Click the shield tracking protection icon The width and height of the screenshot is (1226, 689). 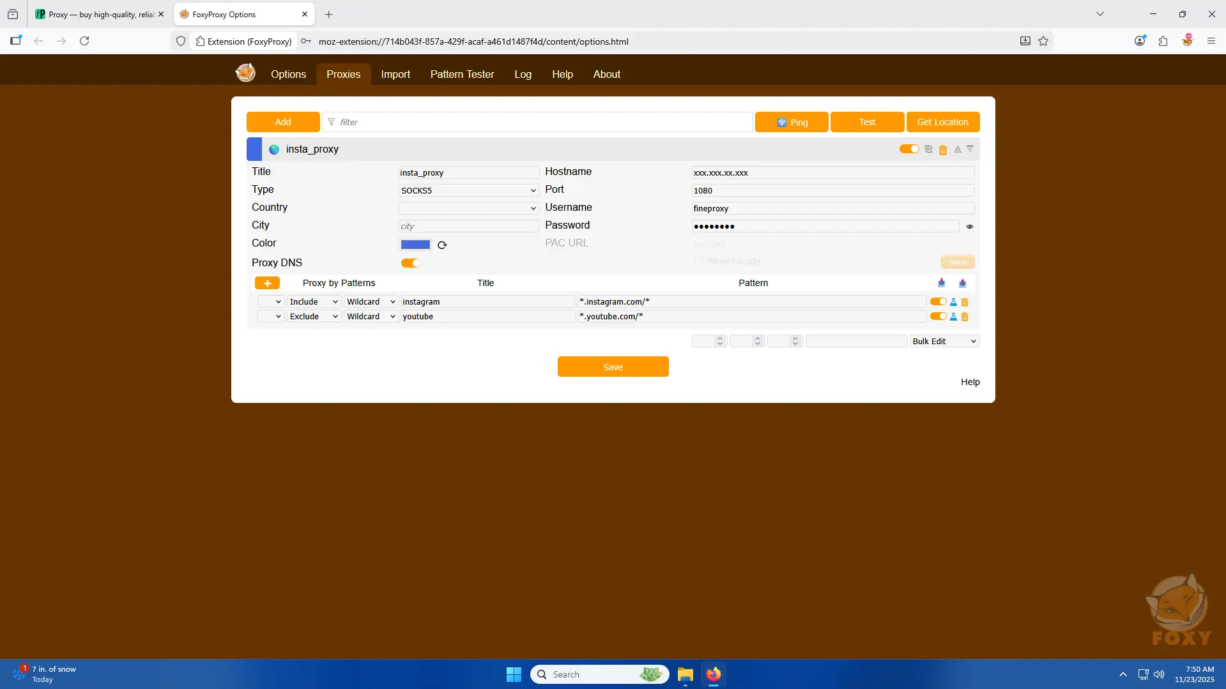tap(181, 42)
